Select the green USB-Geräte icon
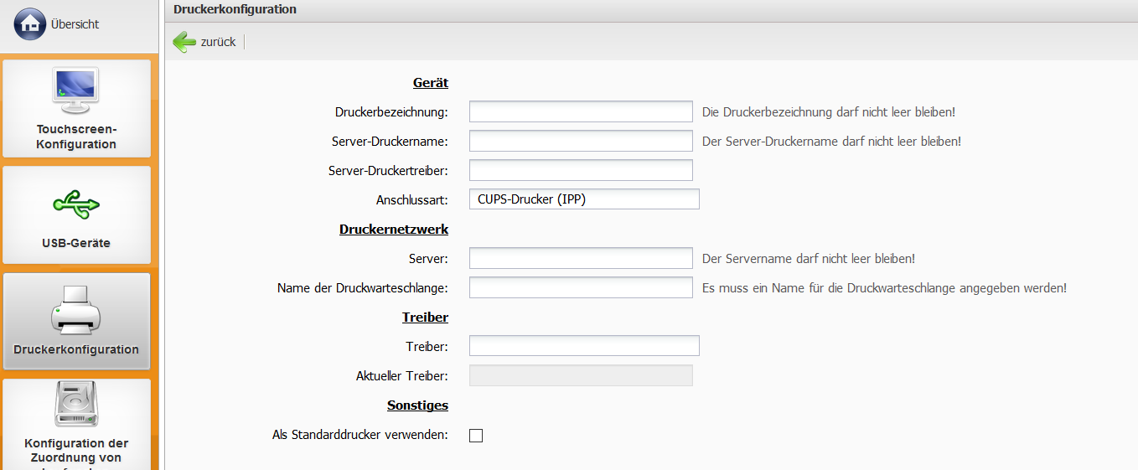 (x=76, y=204)
